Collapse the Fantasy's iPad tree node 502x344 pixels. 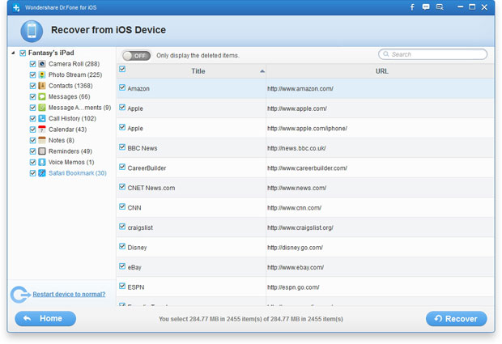(13, 53)
